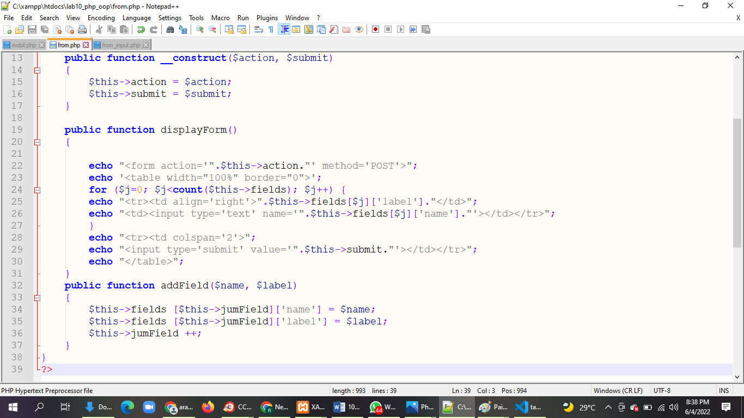Toggle show all characters (pilcrow icon)

pos(271,29)
